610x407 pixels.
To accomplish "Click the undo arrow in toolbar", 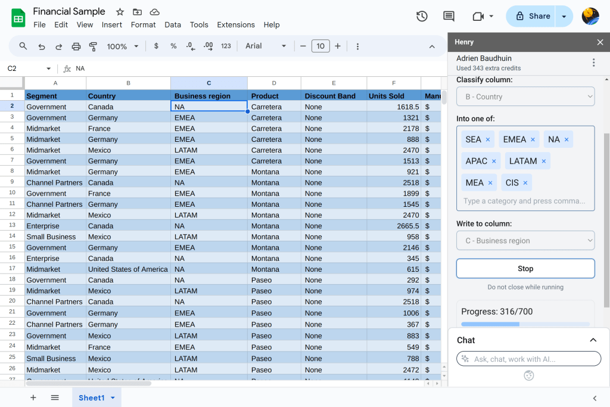I will [41, 46].
